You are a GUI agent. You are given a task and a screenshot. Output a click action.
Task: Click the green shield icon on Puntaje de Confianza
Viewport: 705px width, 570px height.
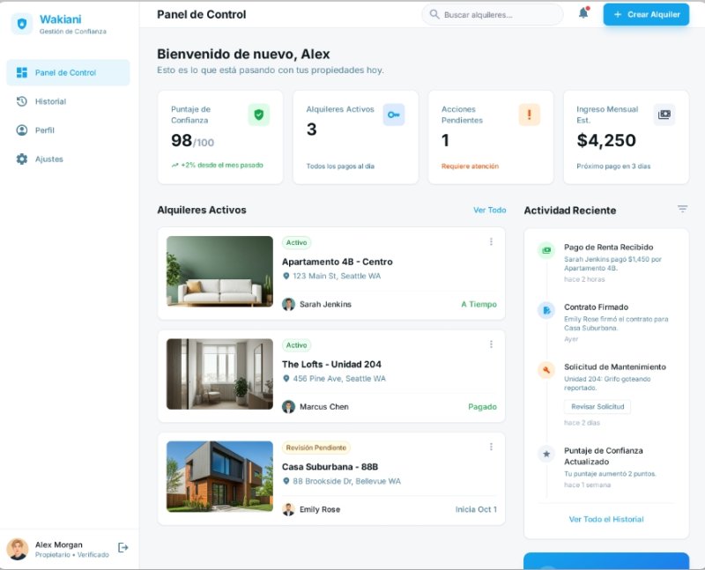258,115
